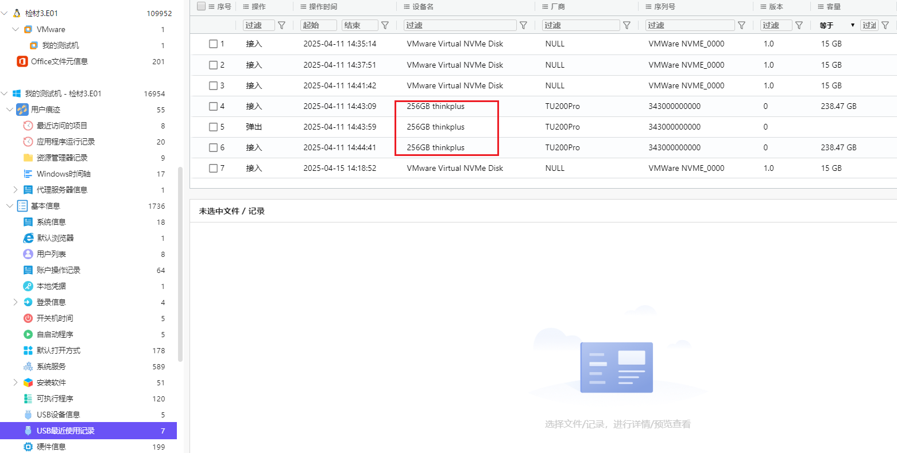Check the checkbox for row 4
Screen dimensions: 897x453
click(213, 106)
